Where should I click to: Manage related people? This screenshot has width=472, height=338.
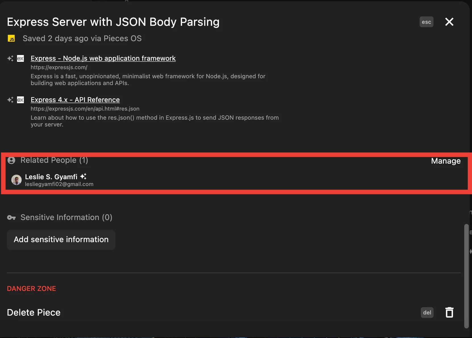click(x=446, y=161)
